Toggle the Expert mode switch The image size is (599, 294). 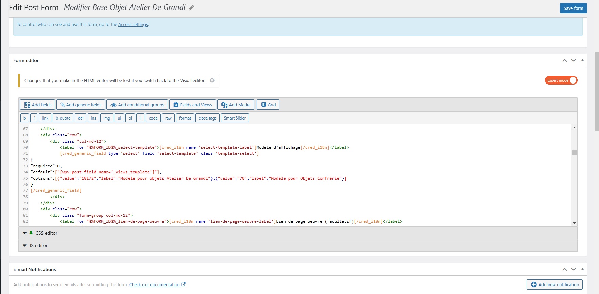(561, 80)
